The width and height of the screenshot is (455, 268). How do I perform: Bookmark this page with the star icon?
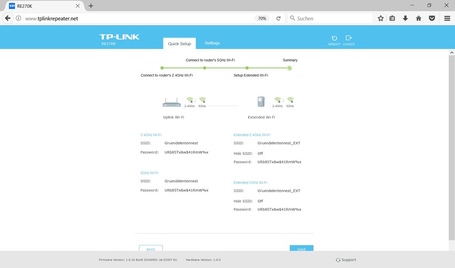coord(380,18)
